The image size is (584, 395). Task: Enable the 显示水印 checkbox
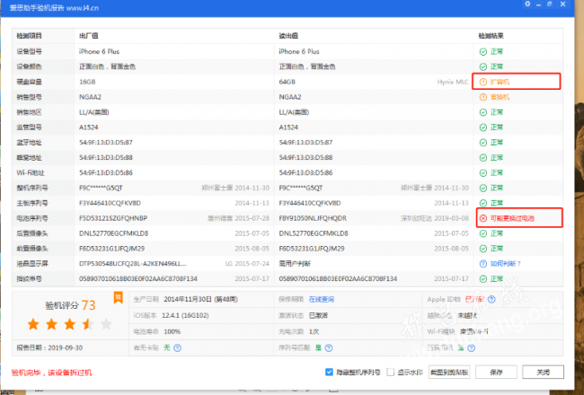click(x=390, y=372)
